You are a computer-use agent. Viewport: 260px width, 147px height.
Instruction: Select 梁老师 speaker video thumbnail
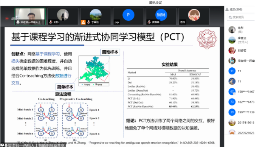[x=30, y=16]
